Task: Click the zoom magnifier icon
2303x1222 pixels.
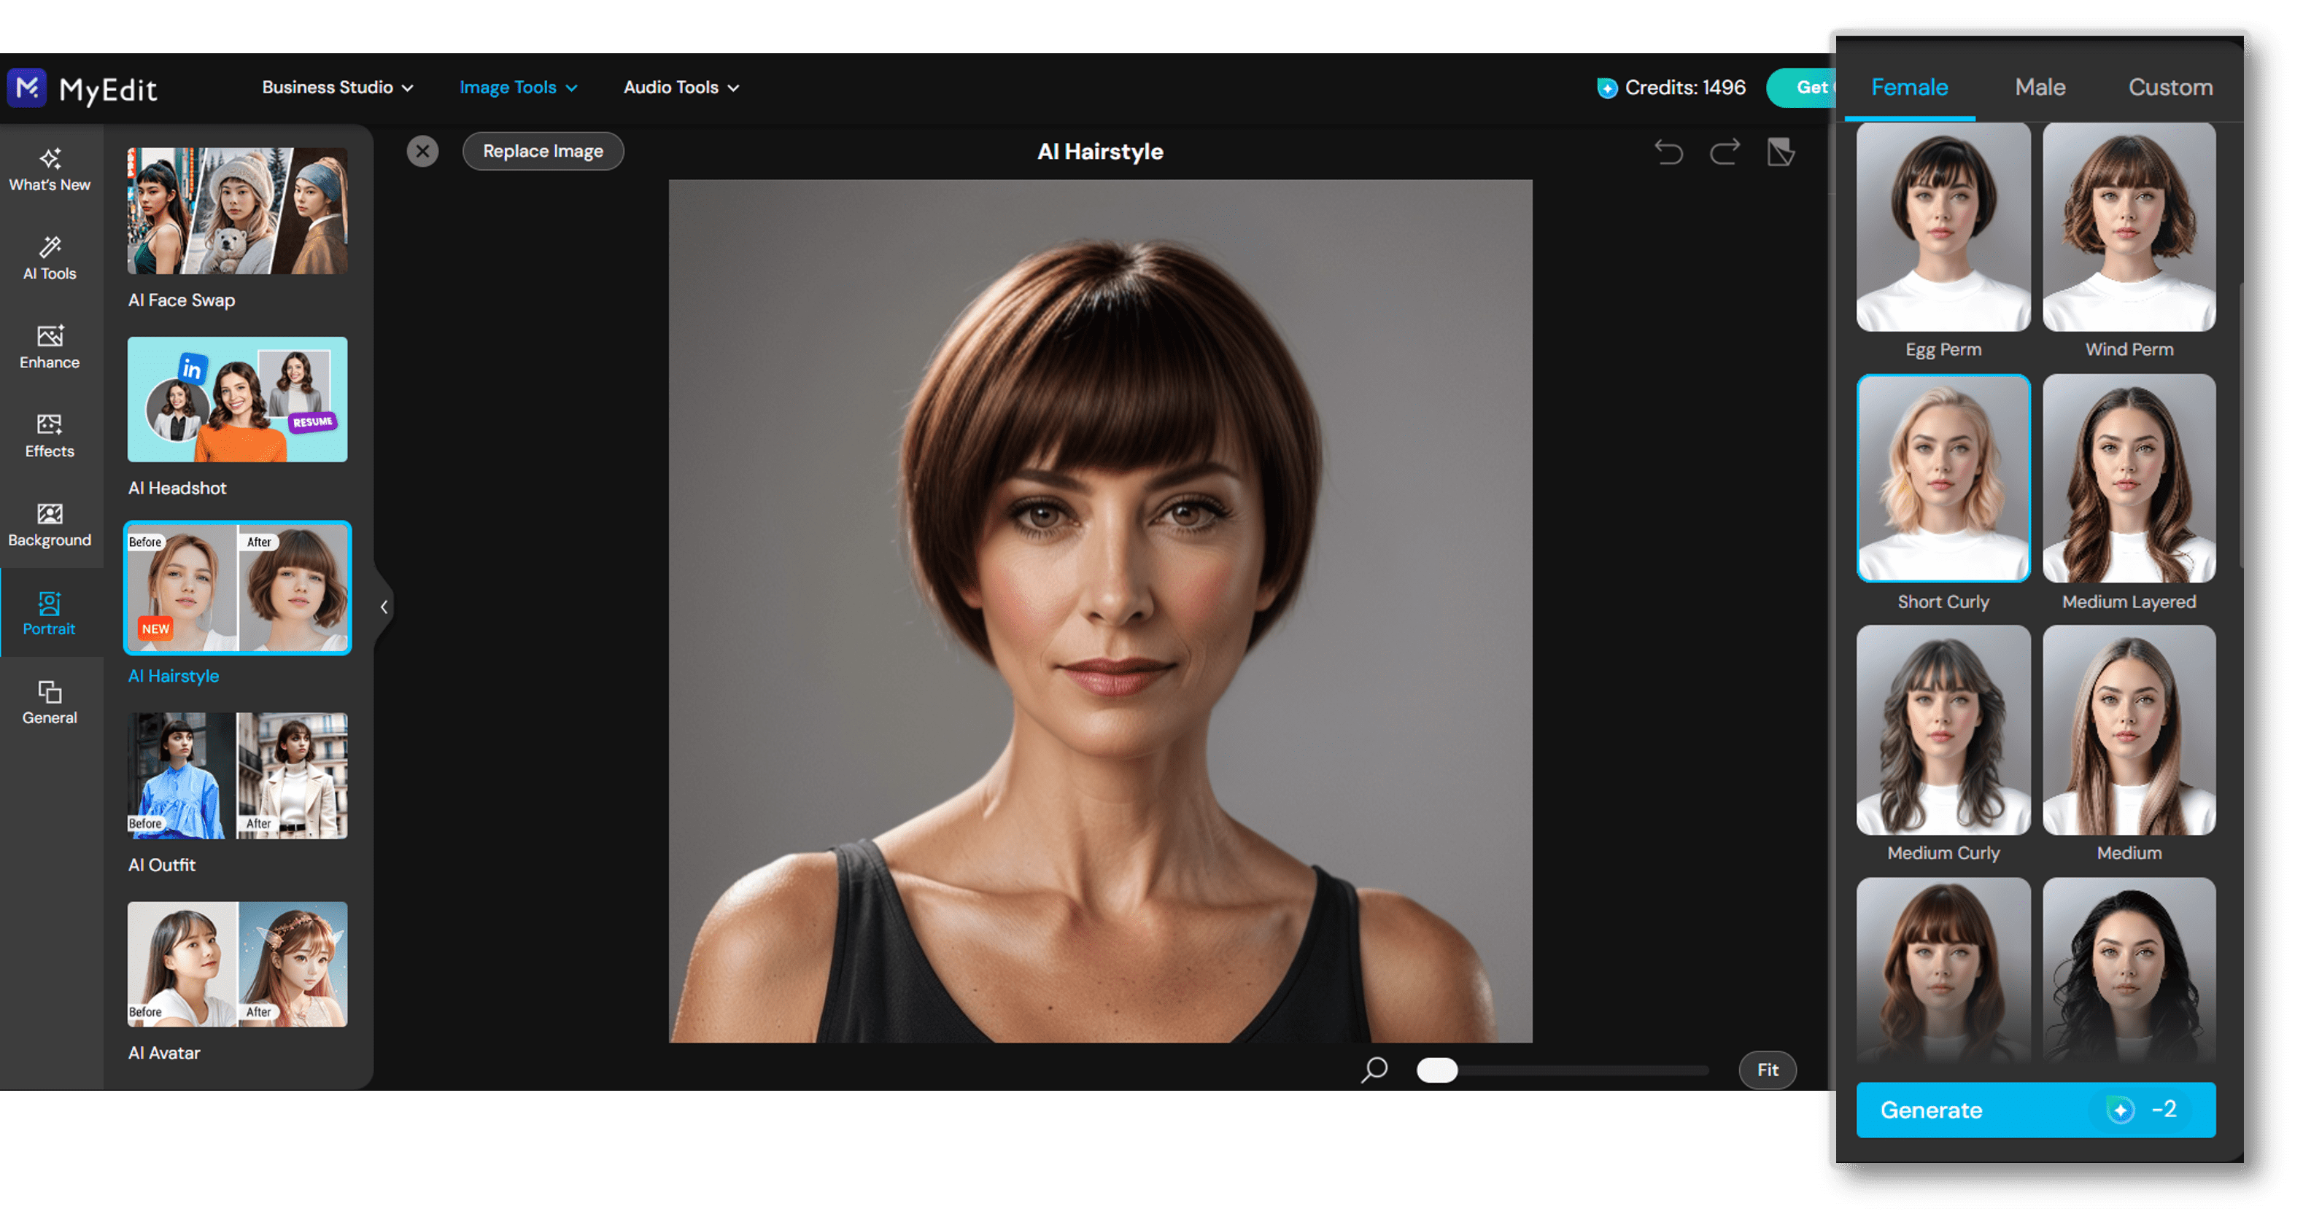Action: pyautogui.click(x=1374, y=1069)
